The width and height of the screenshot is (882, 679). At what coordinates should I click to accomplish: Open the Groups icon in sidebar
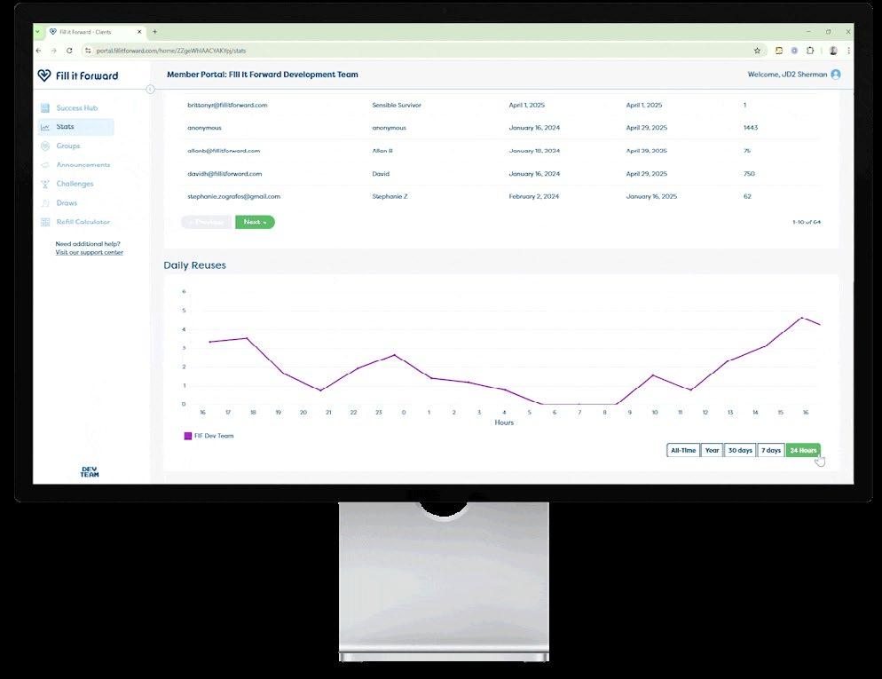[x=45, y=146]
